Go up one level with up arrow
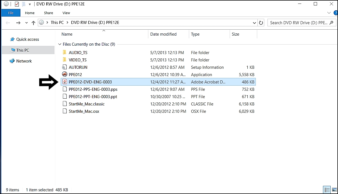This screenshot has width=338, height=194. click(33, 23)
